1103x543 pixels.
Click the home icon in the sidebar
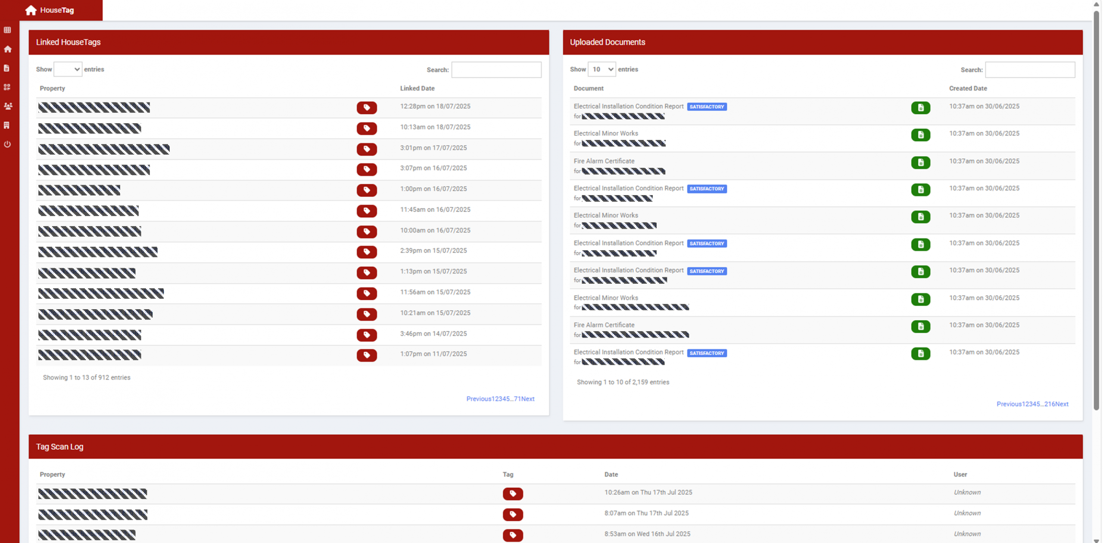pos(7,49)
